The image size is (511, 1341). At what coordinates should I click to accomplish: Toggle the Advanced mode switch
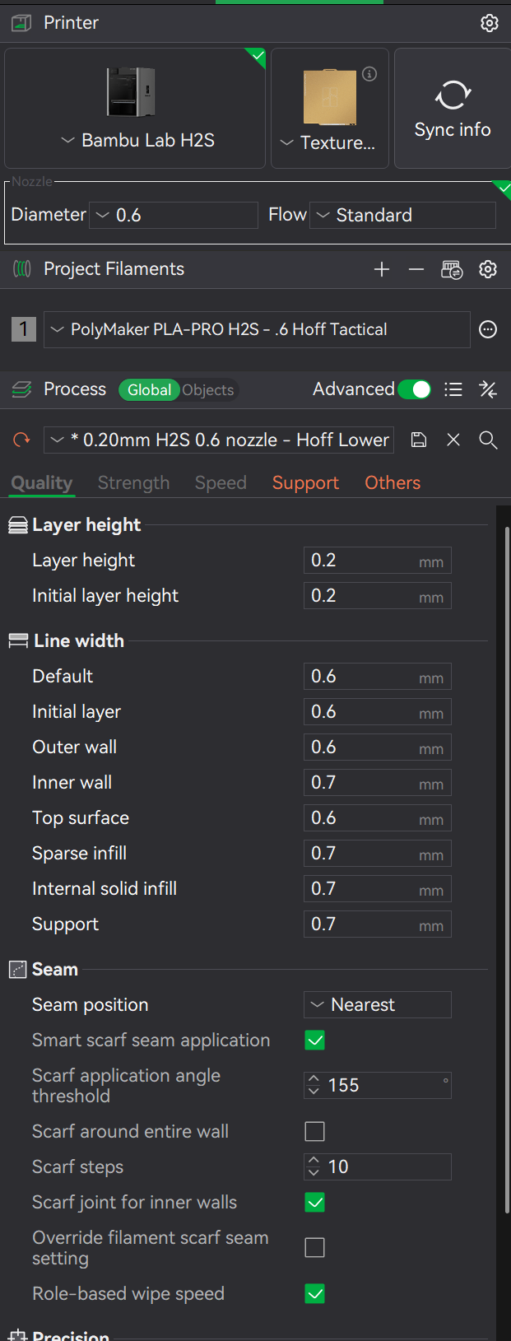coord(415,389)
